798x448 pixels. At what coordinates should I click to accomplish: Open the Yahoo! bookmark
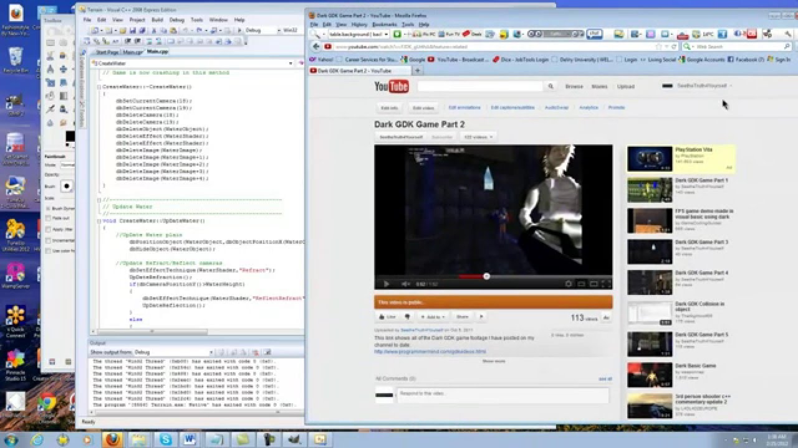(x=322, y=60)
